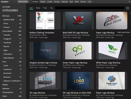Open the Black Wall 3D Logo Mockup thumbnail

(x=78, y=20)
